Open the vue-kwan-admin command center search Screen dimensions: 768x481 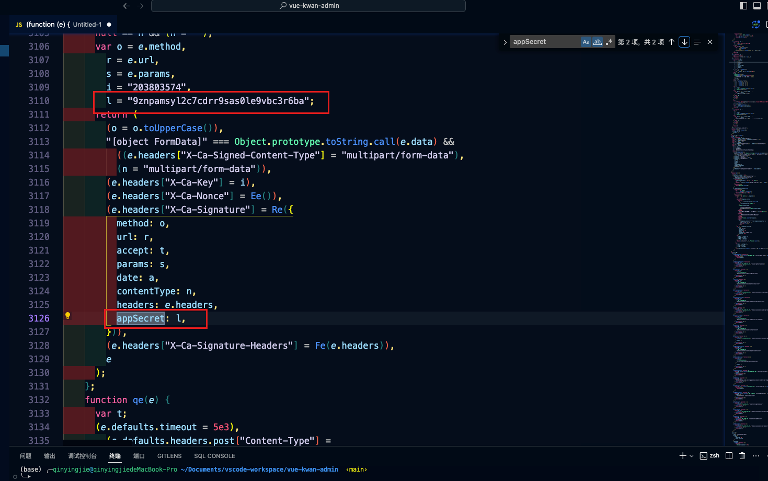pyautogui.click(x=308, y=6)
